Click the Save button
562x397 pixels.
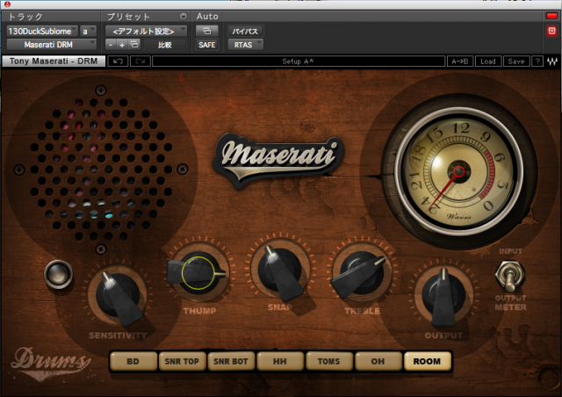click(516, 61)
